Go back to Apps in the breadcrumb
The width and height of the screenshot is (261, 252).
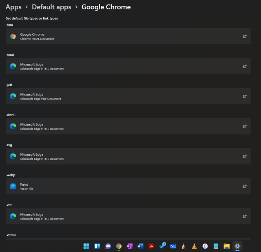(13, 7)
